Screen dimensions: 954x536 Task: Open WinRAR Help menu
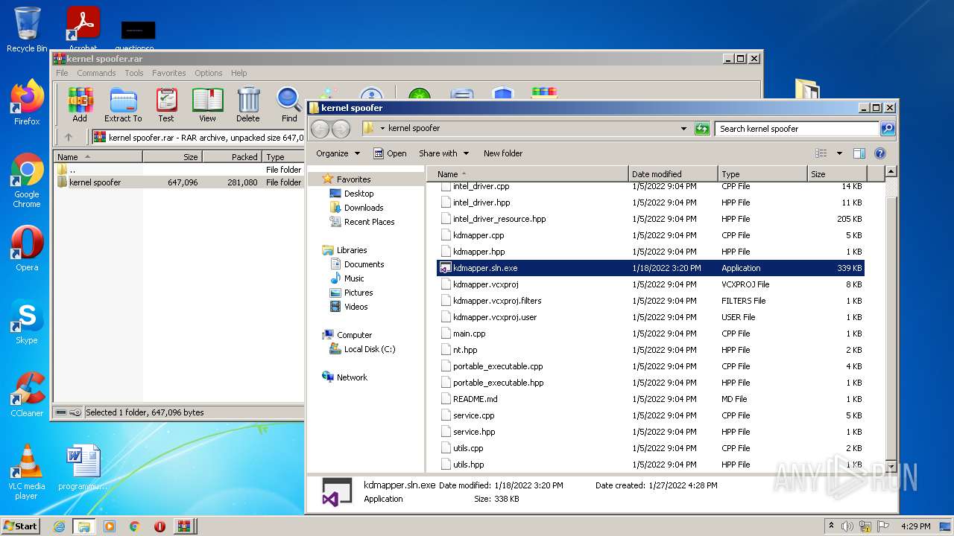238,73
